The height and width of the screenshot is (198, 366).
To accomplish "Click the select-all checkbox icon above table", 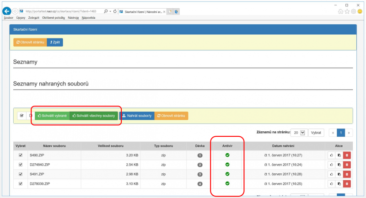I will coord(21,116).
